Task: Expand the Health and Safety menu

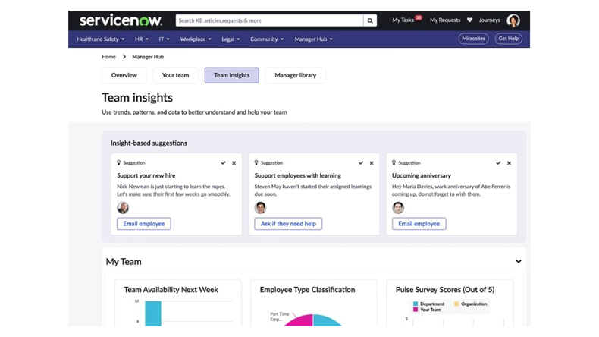Action: pos(101,39)
